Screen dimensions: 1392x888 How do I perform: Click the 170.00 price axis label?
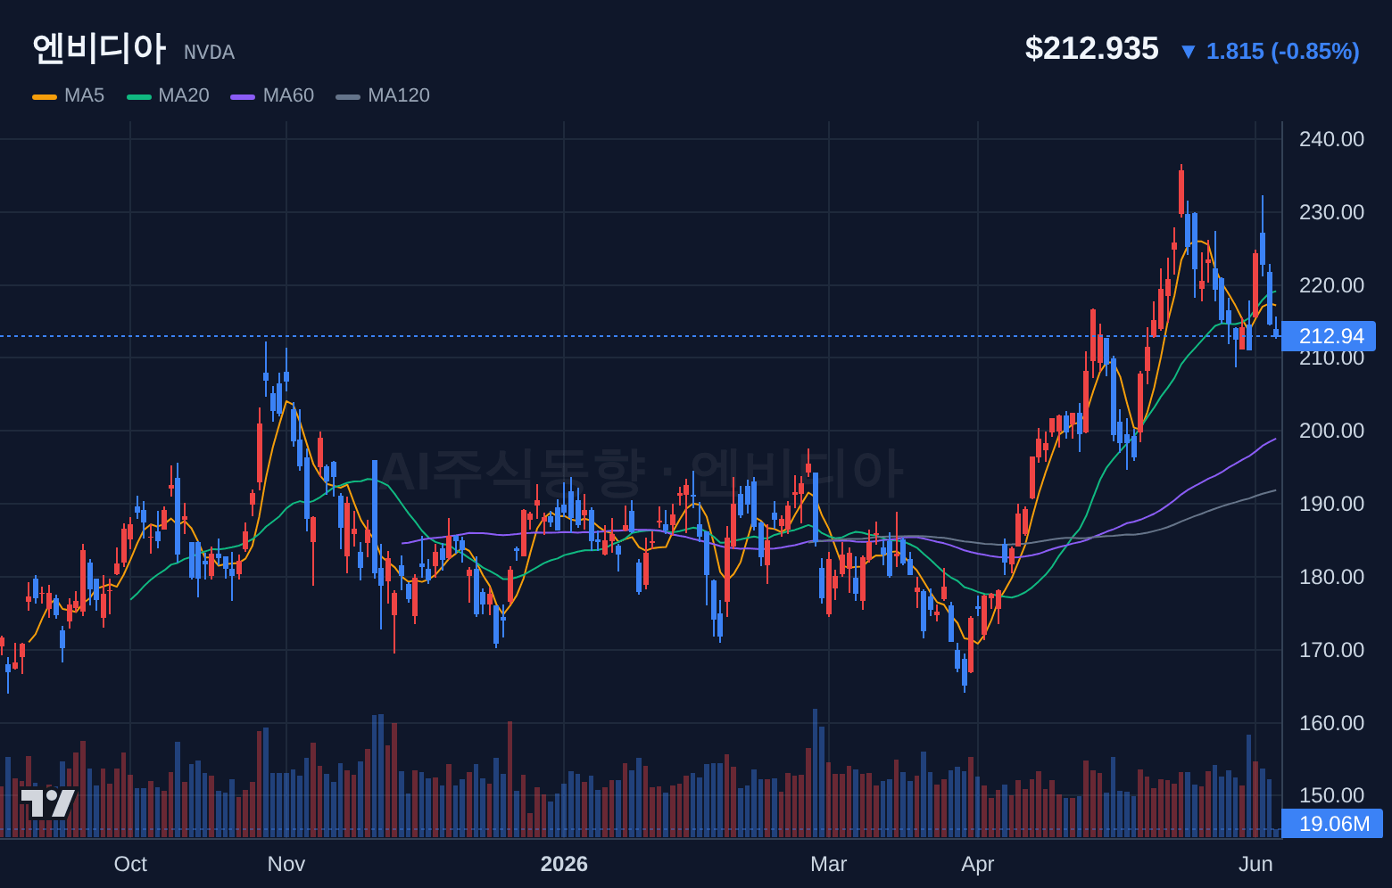pos(1331,650)
